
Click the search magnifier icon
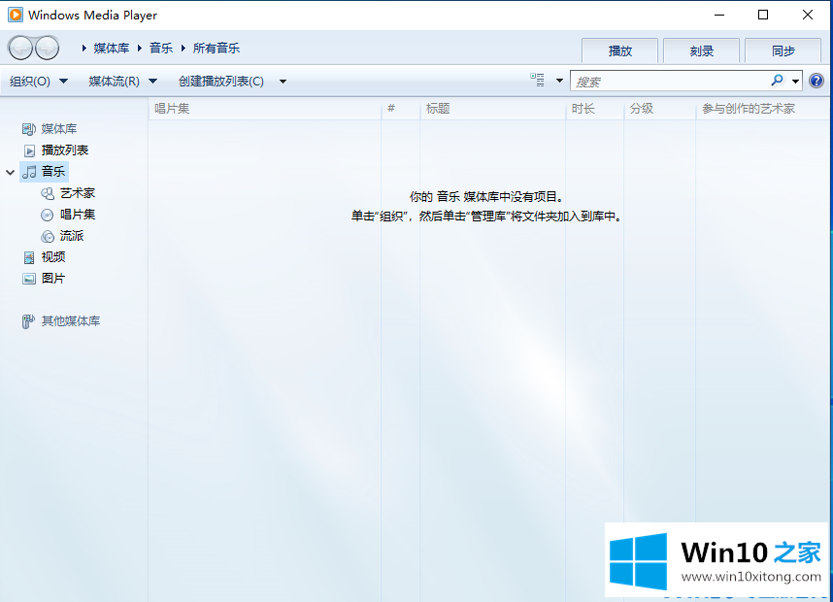point(778,81)
